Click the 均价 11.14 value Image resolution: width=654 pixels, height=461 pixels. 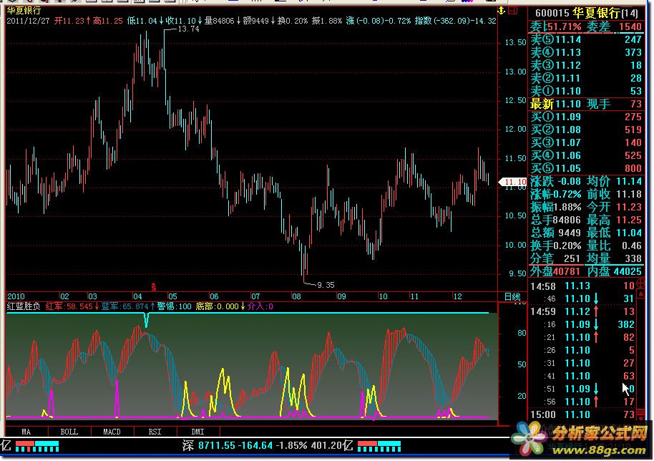pyautogui.click(x=615, y=182)
